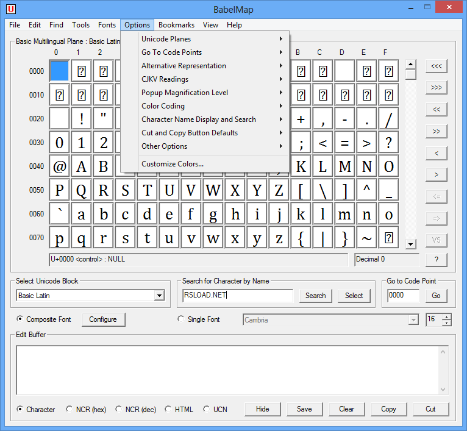Select the Character output format radio
The height and width of the screenshot is (431, 467).
20,409
